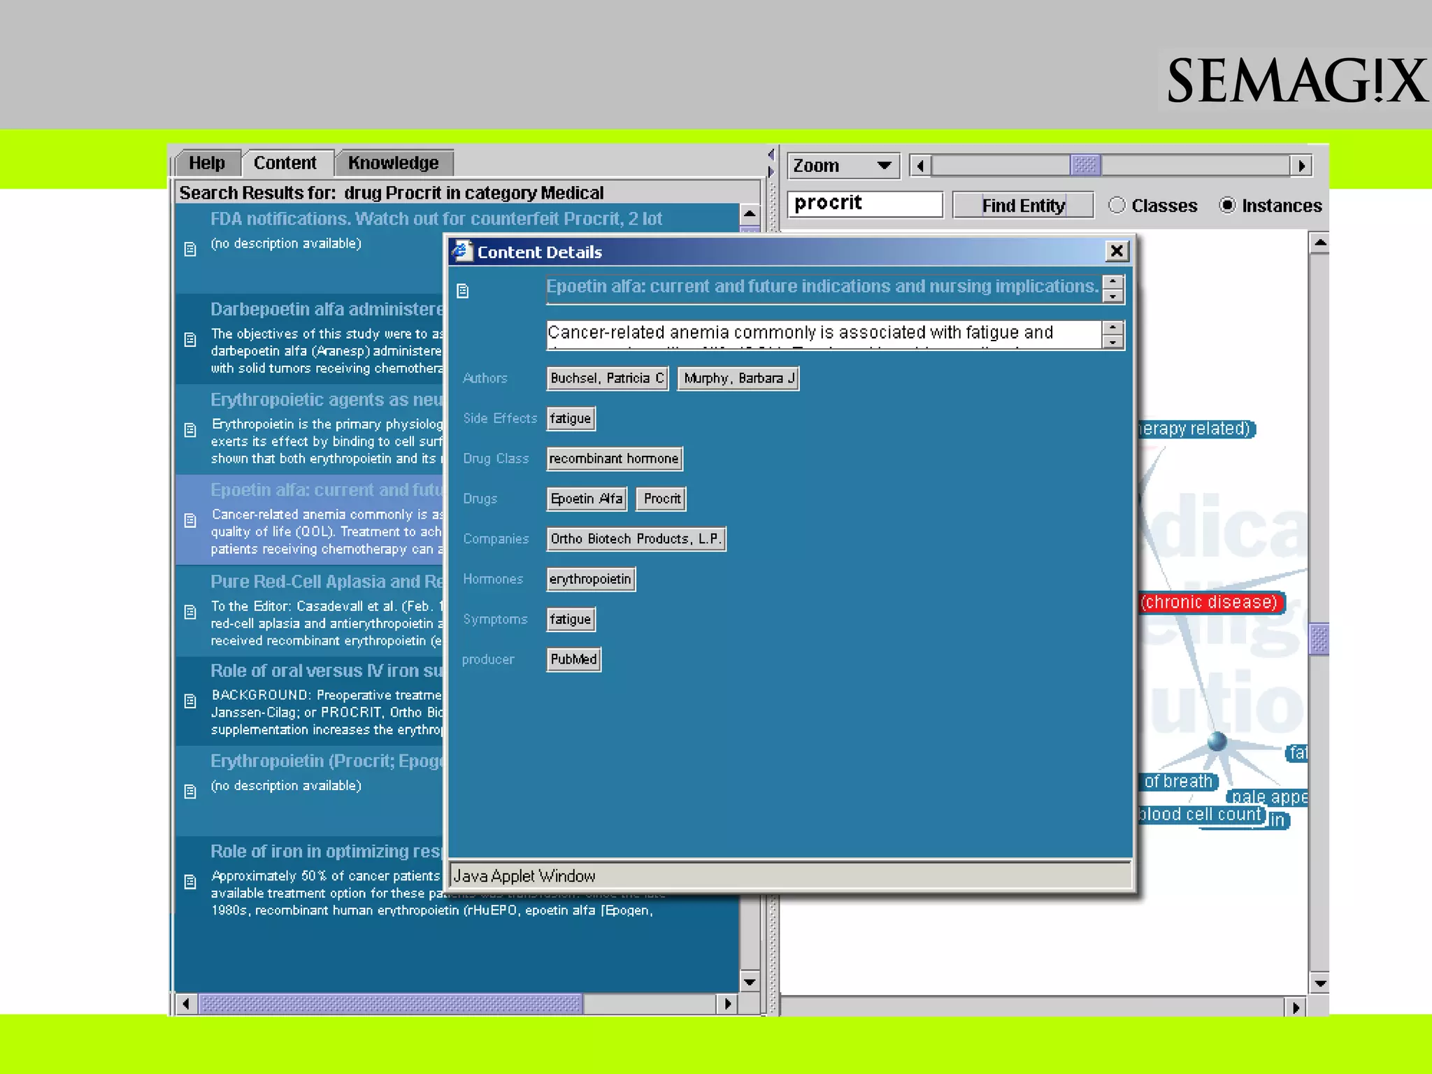Select the Classes radio button

(x=1117, y=206)
